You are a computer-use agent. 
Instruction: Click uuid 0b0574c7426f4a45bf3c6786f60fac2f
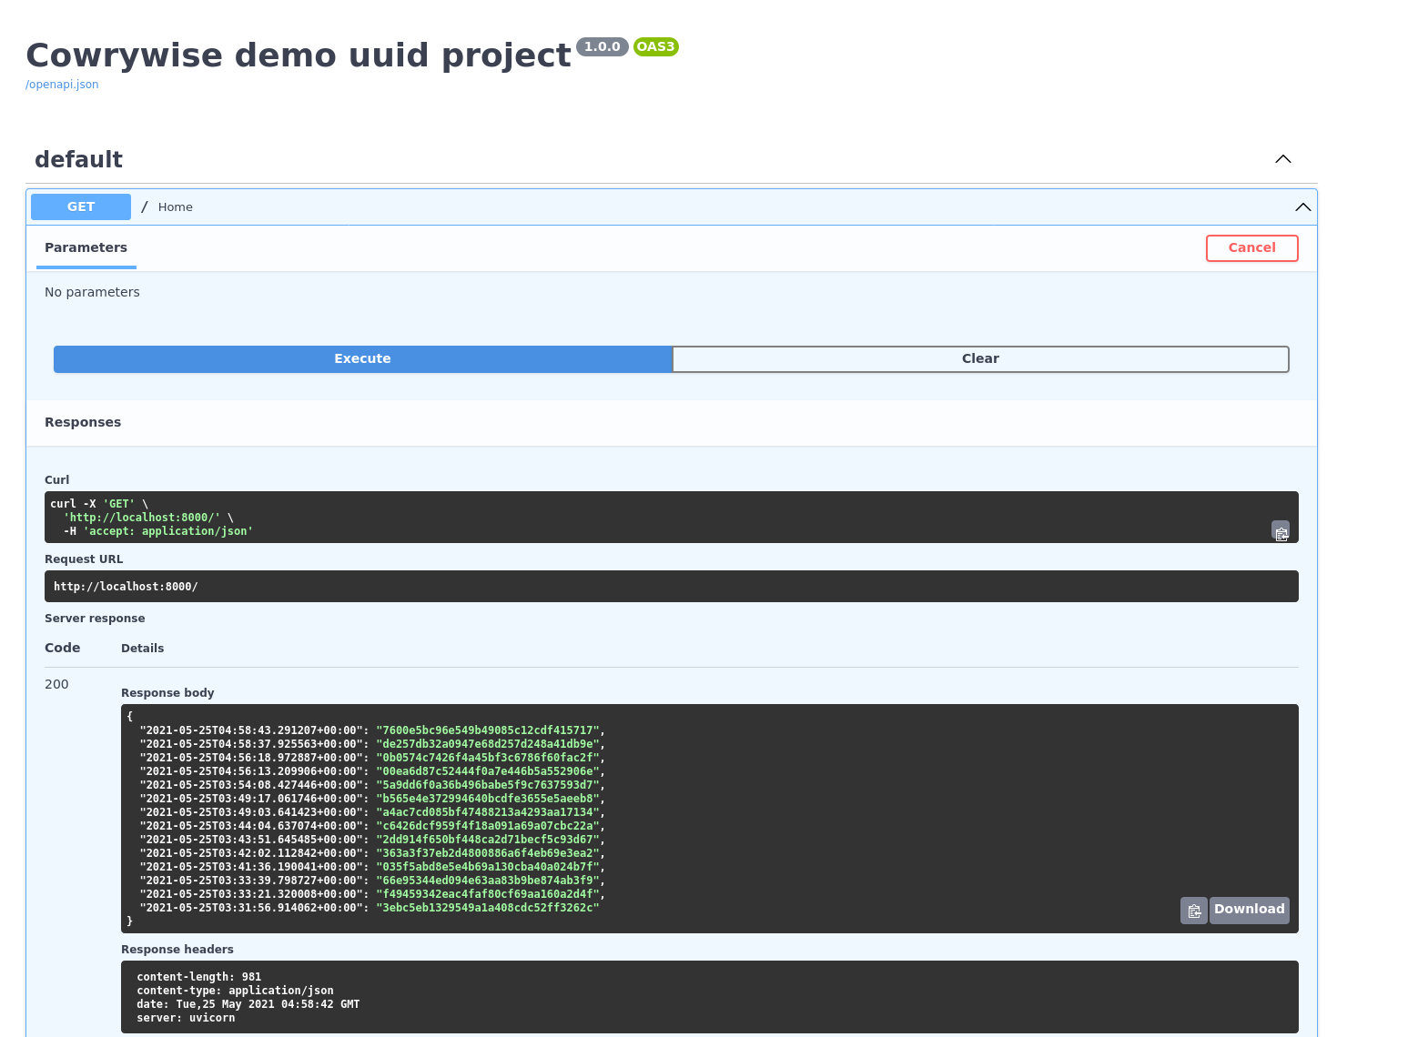[488, 758]
